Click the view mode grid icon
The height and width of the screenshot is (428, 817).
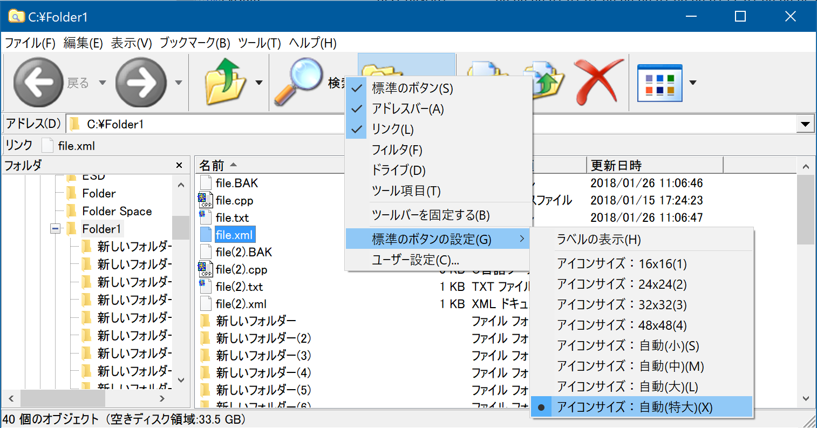659,83
